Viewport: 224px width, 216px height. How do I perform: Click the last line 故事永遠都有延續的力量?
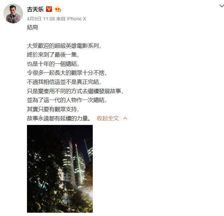click(59, 118)
